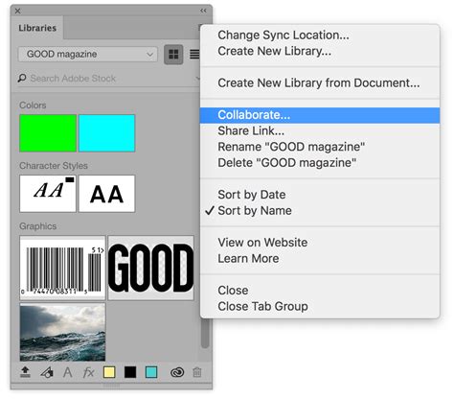Click the add content upload icon
The image size is (454, 399).
(x=25, y=372)
